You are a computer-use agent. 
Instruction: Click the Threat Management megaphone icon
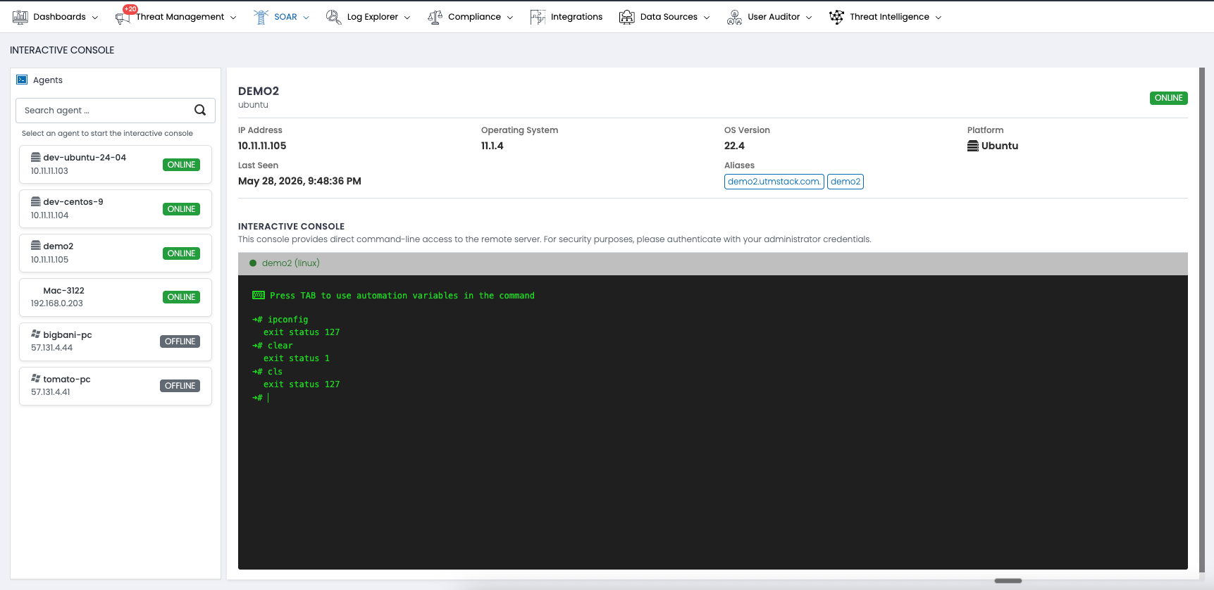[123, 18]
